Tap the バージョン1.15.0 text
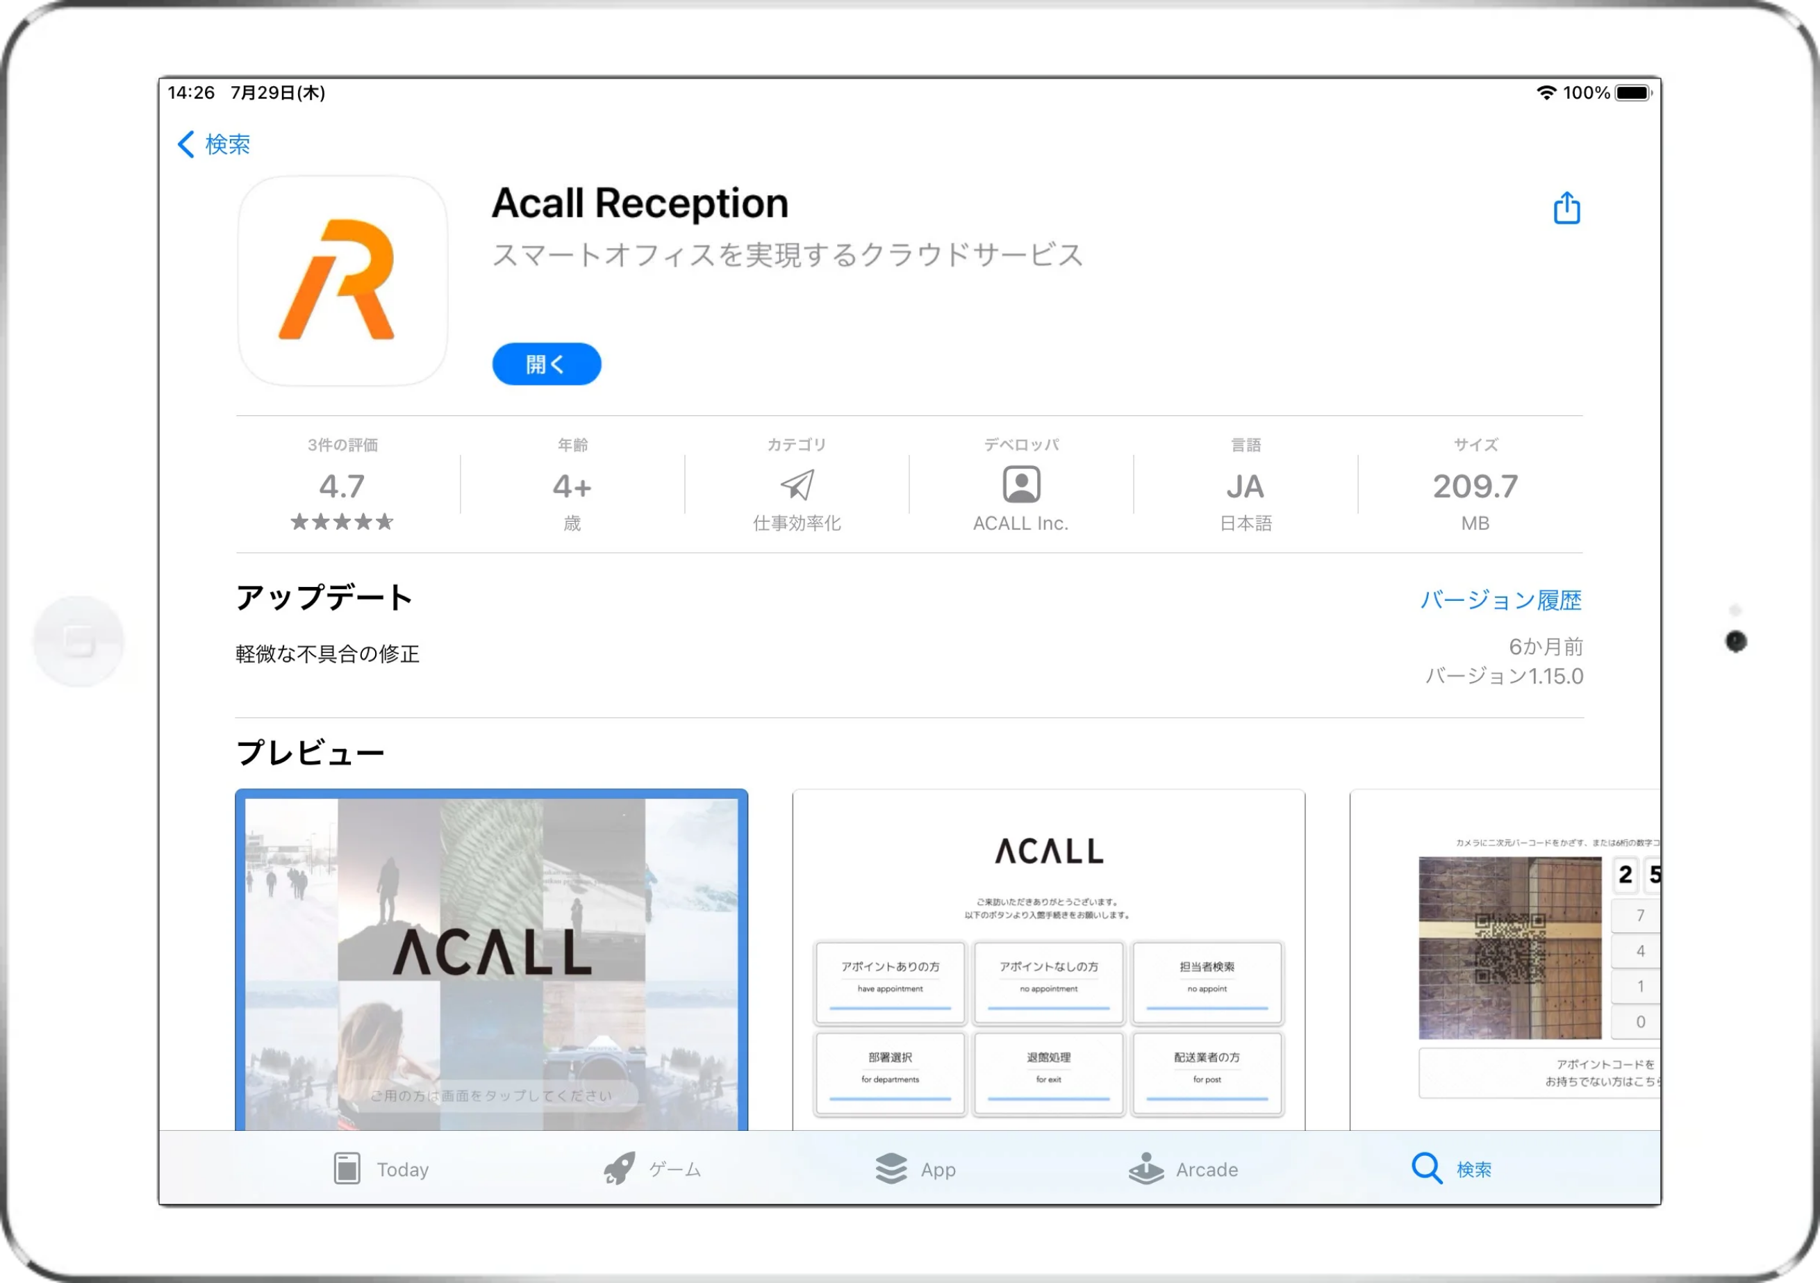Viewport: 1820px width, 1283px height. coord(1504,676)
